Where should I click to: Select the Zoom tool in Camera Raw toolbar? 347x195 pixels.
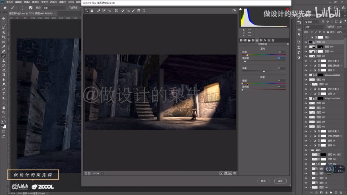pos(87,11)
